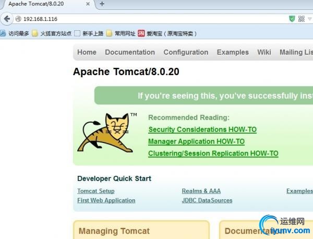Open a new tab with plus button
This screenshot has width=313, height=239.
coord(102,4)
